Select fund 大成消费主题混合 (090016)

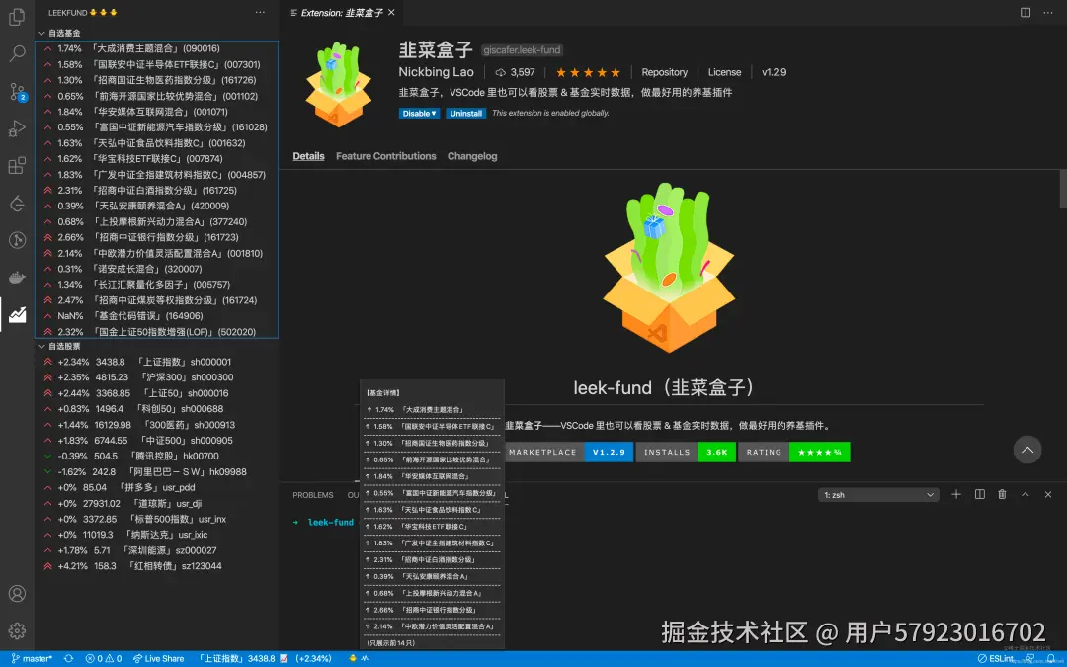156,49
